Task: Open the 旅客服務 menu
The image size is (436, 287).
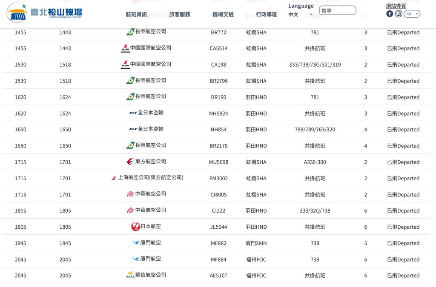Action: click(x=180, y=14)
